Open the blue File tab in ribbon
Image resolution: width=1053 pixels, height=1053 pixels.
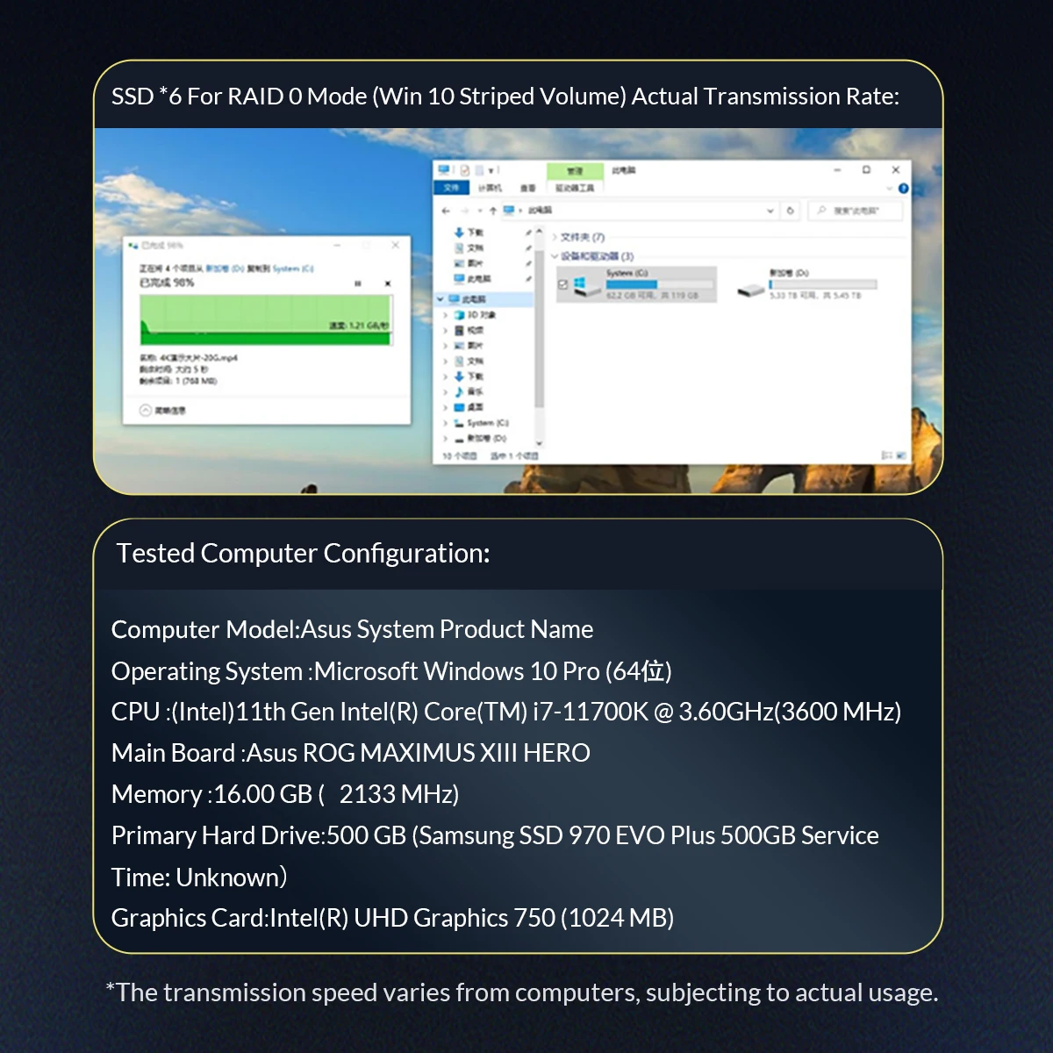click(451, 188)
